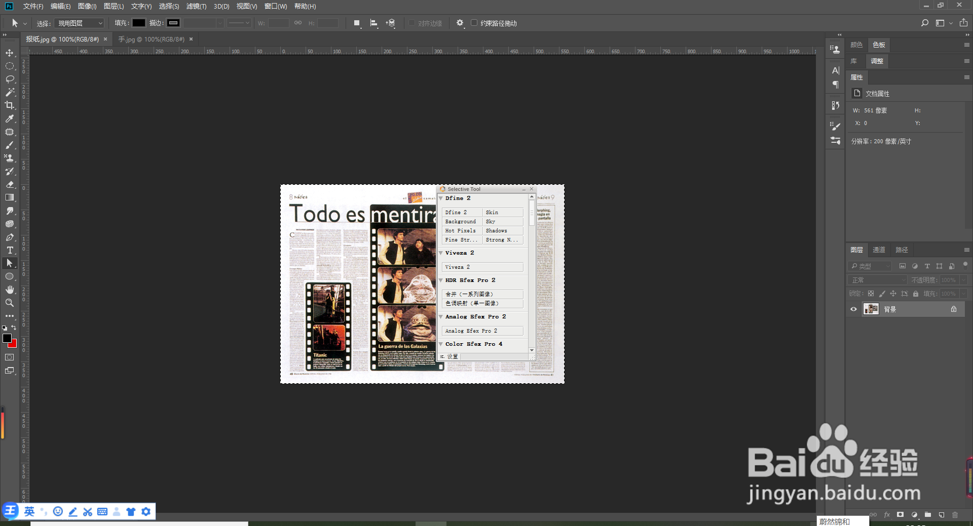
Task: Open the 不透明度 dropdown arrow
Action: (963, 280)
